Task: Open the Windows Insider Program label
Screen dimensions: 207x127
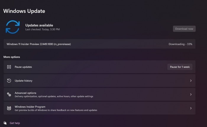Action: [x=30, y=107]
